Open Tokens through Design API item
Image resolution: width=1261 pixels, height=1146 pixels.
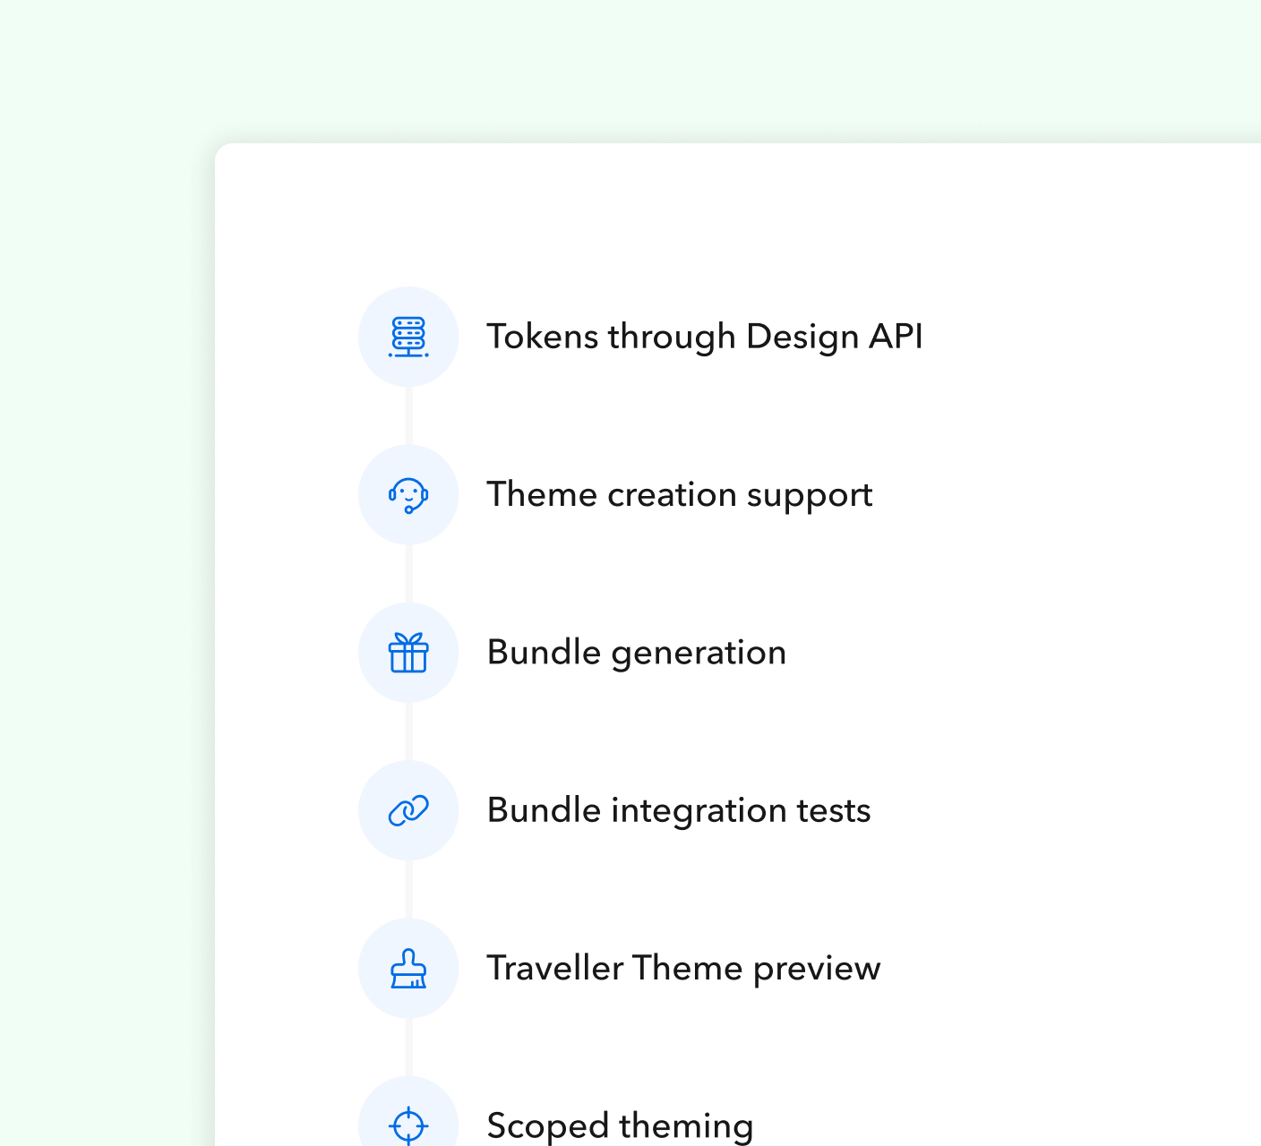coord(704,338)
